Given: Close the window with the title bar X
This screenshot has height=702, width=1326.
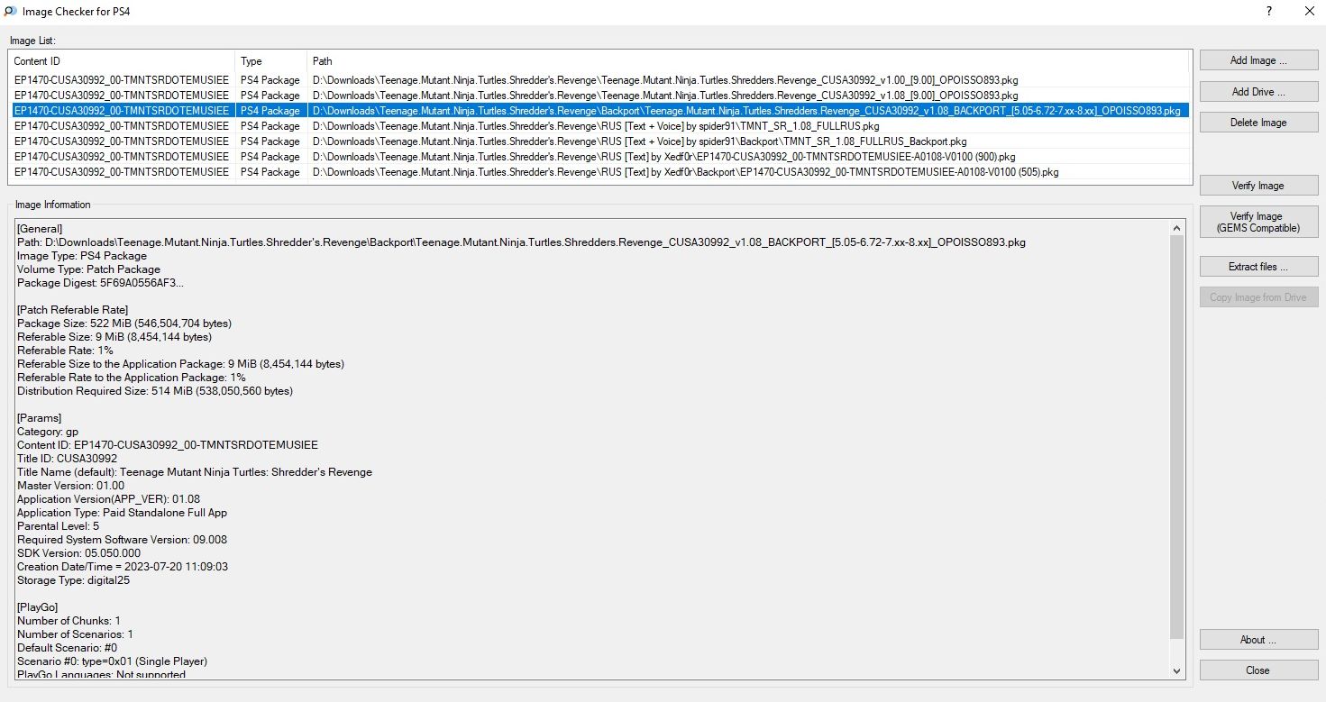Looking at the screenshot, I should click(1309, 12).
